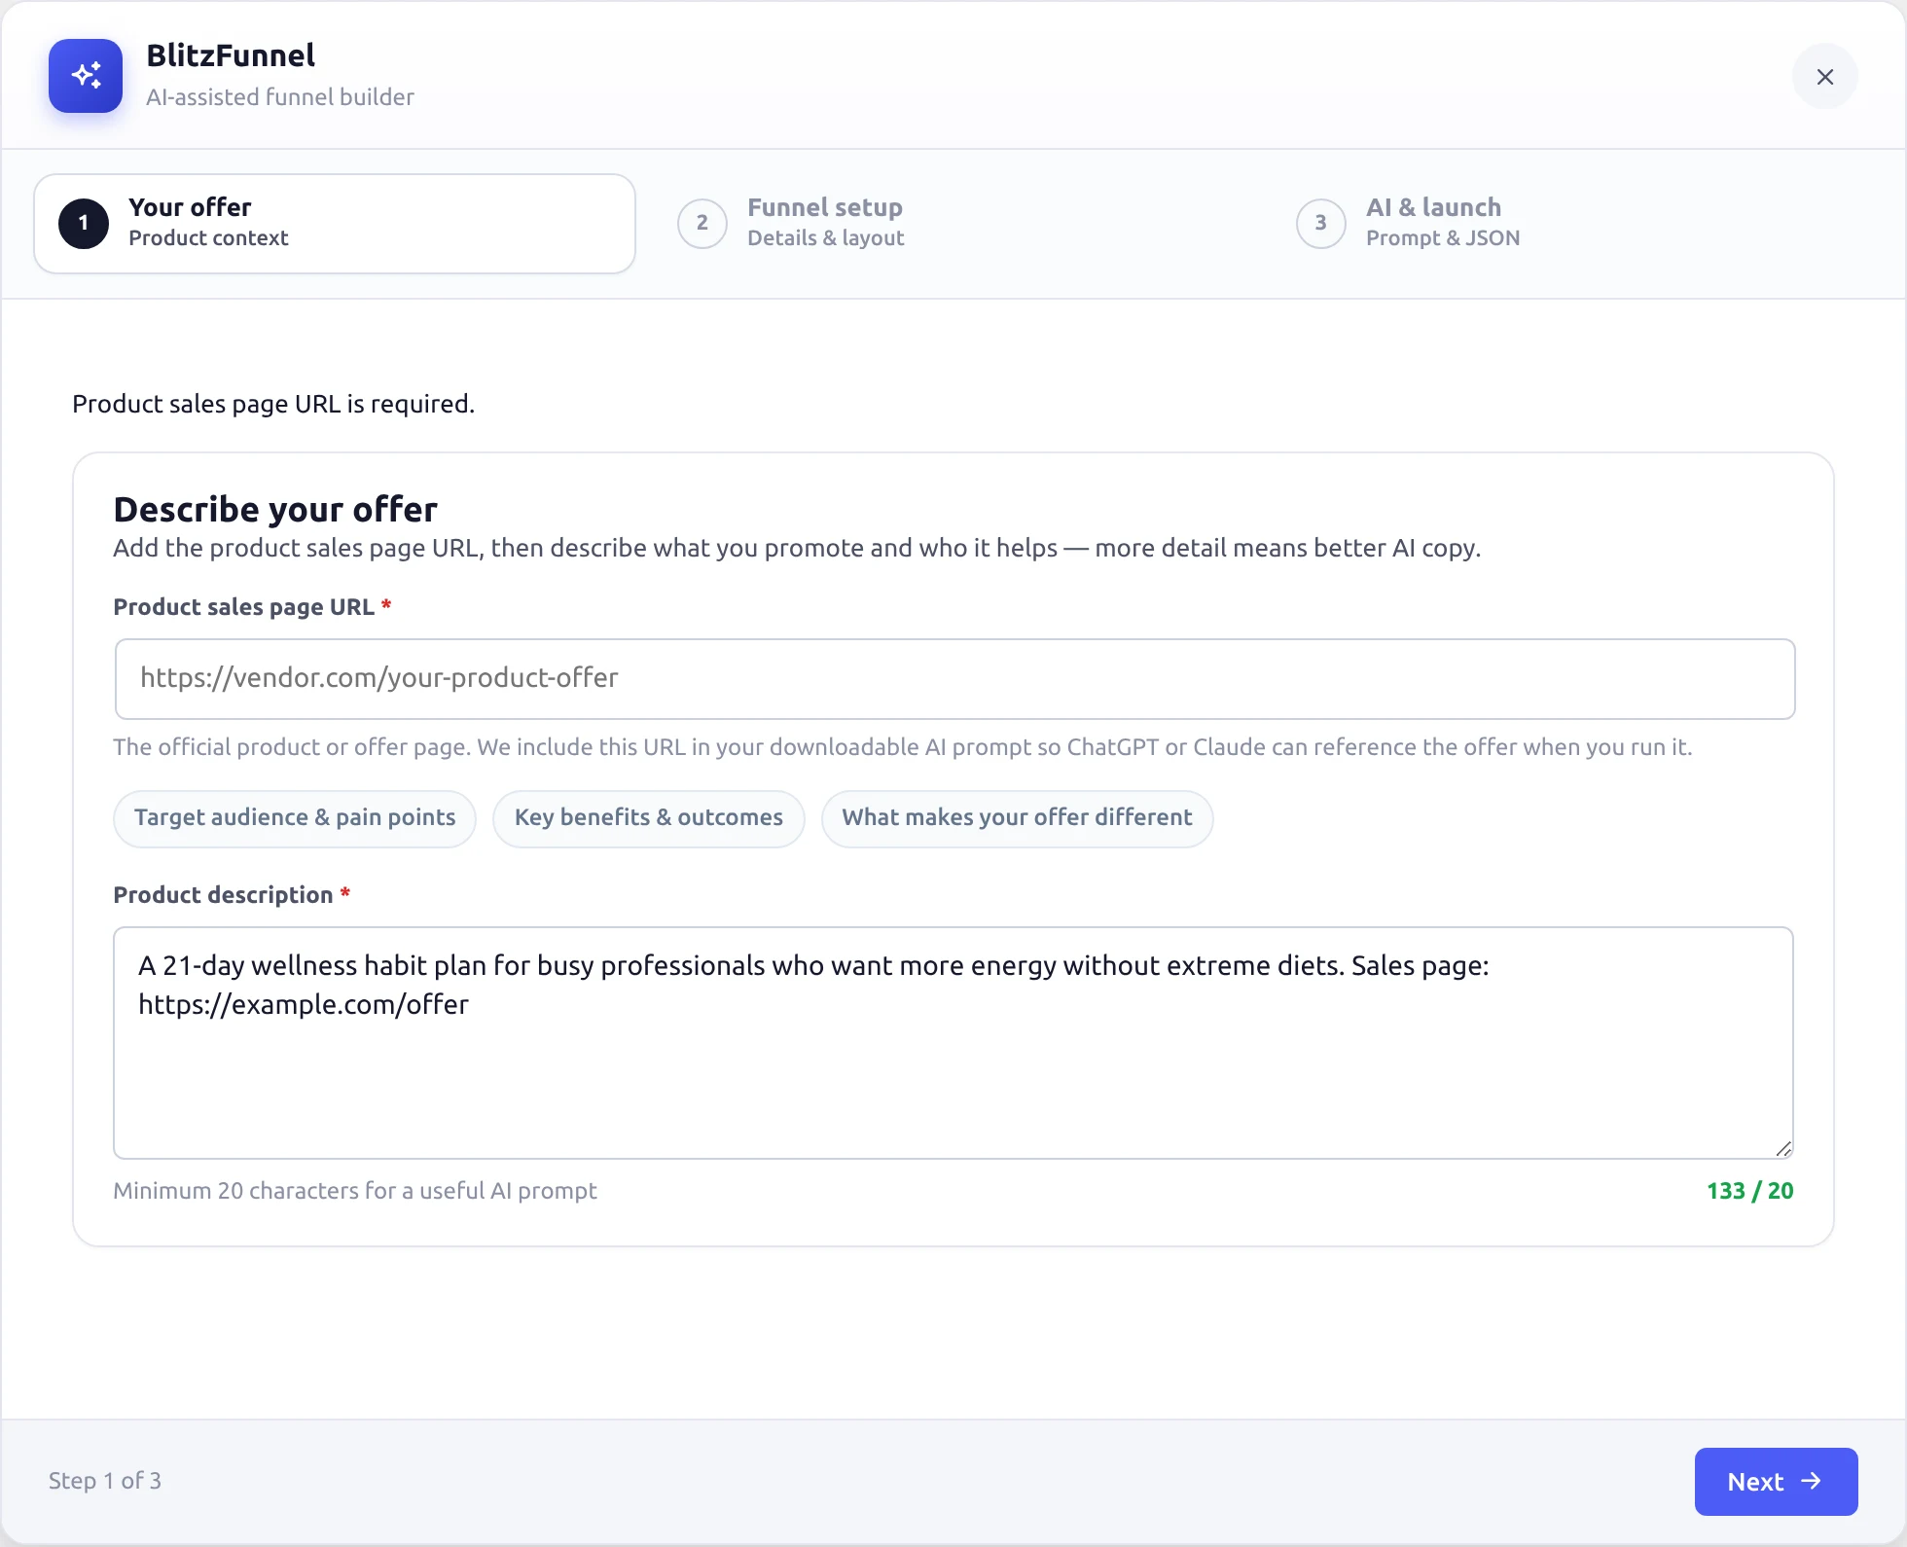Click the 'Step 1 of 3' footer text

pyautogui.click(x=105, y=1481)
